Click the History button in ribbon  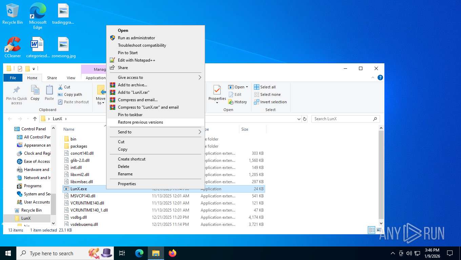[238, 102]
